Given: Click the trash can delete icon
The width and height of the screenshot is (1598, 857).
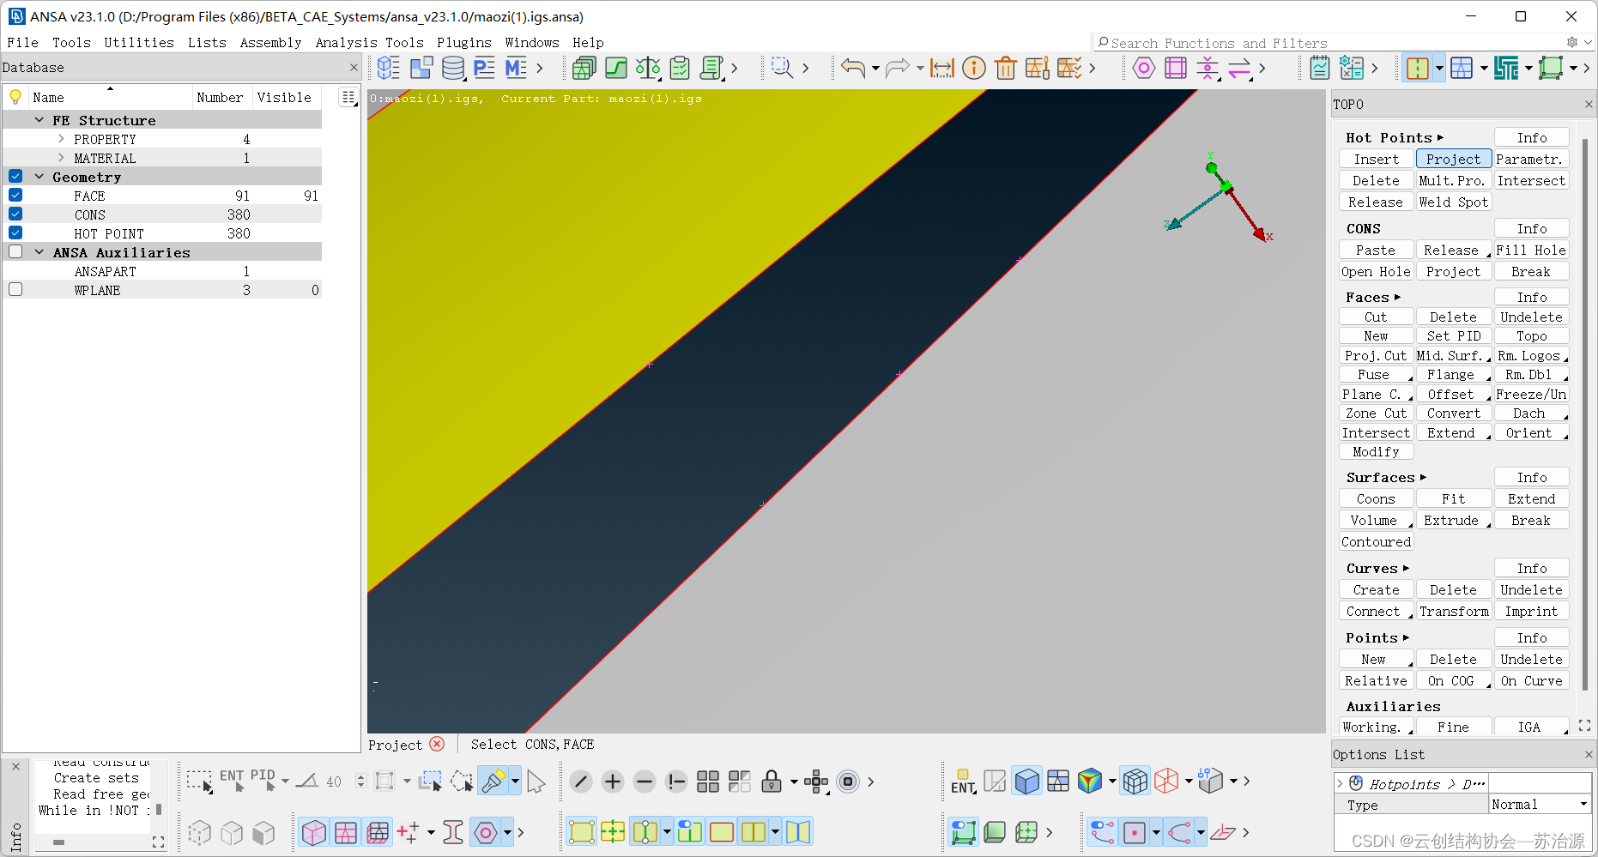Looking at the screenshot, I should pyautogui.click(x=1006, y=69).
